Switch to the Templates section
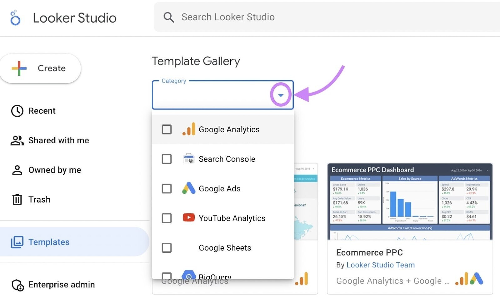Screen dimensions: 500x302 (x=49, y=242)
